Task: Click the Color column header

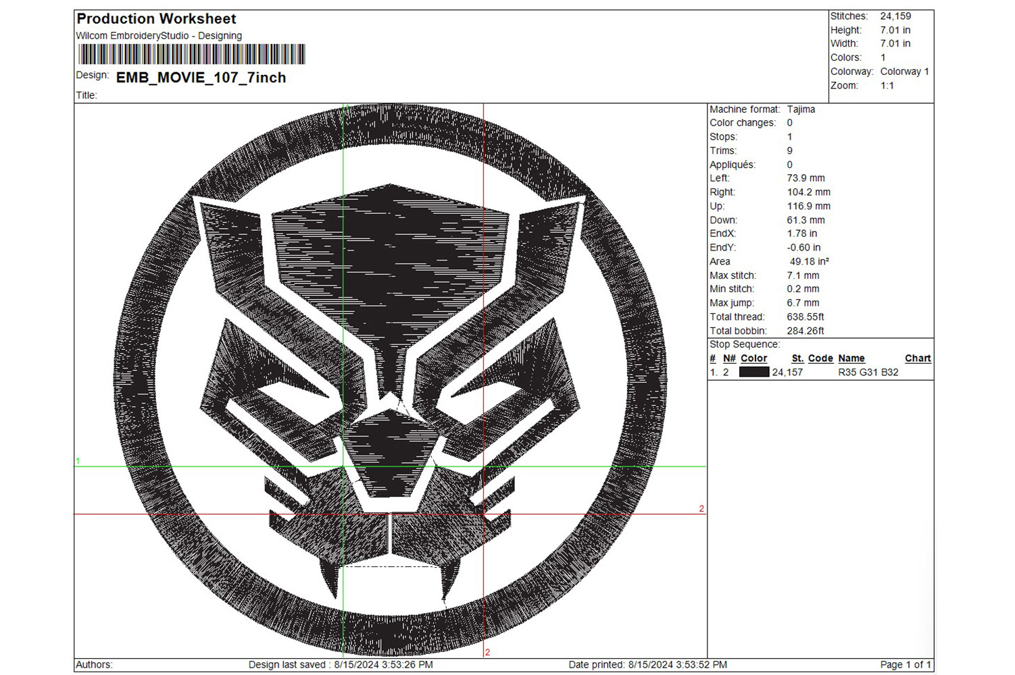Action: pyautogui.click(x=753, y=358)
